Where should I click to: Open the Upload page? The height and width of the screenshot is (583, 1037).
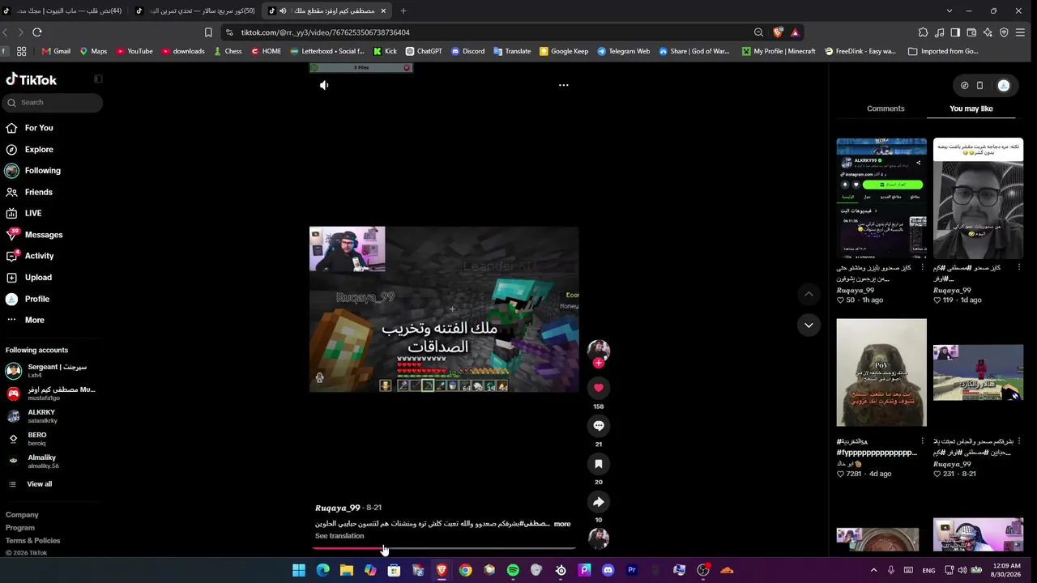point(38,278)
